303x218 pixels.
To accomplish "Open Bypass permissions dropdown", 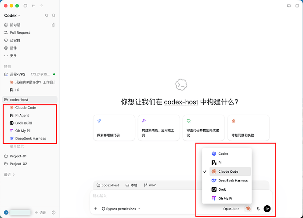I will 121,209.
